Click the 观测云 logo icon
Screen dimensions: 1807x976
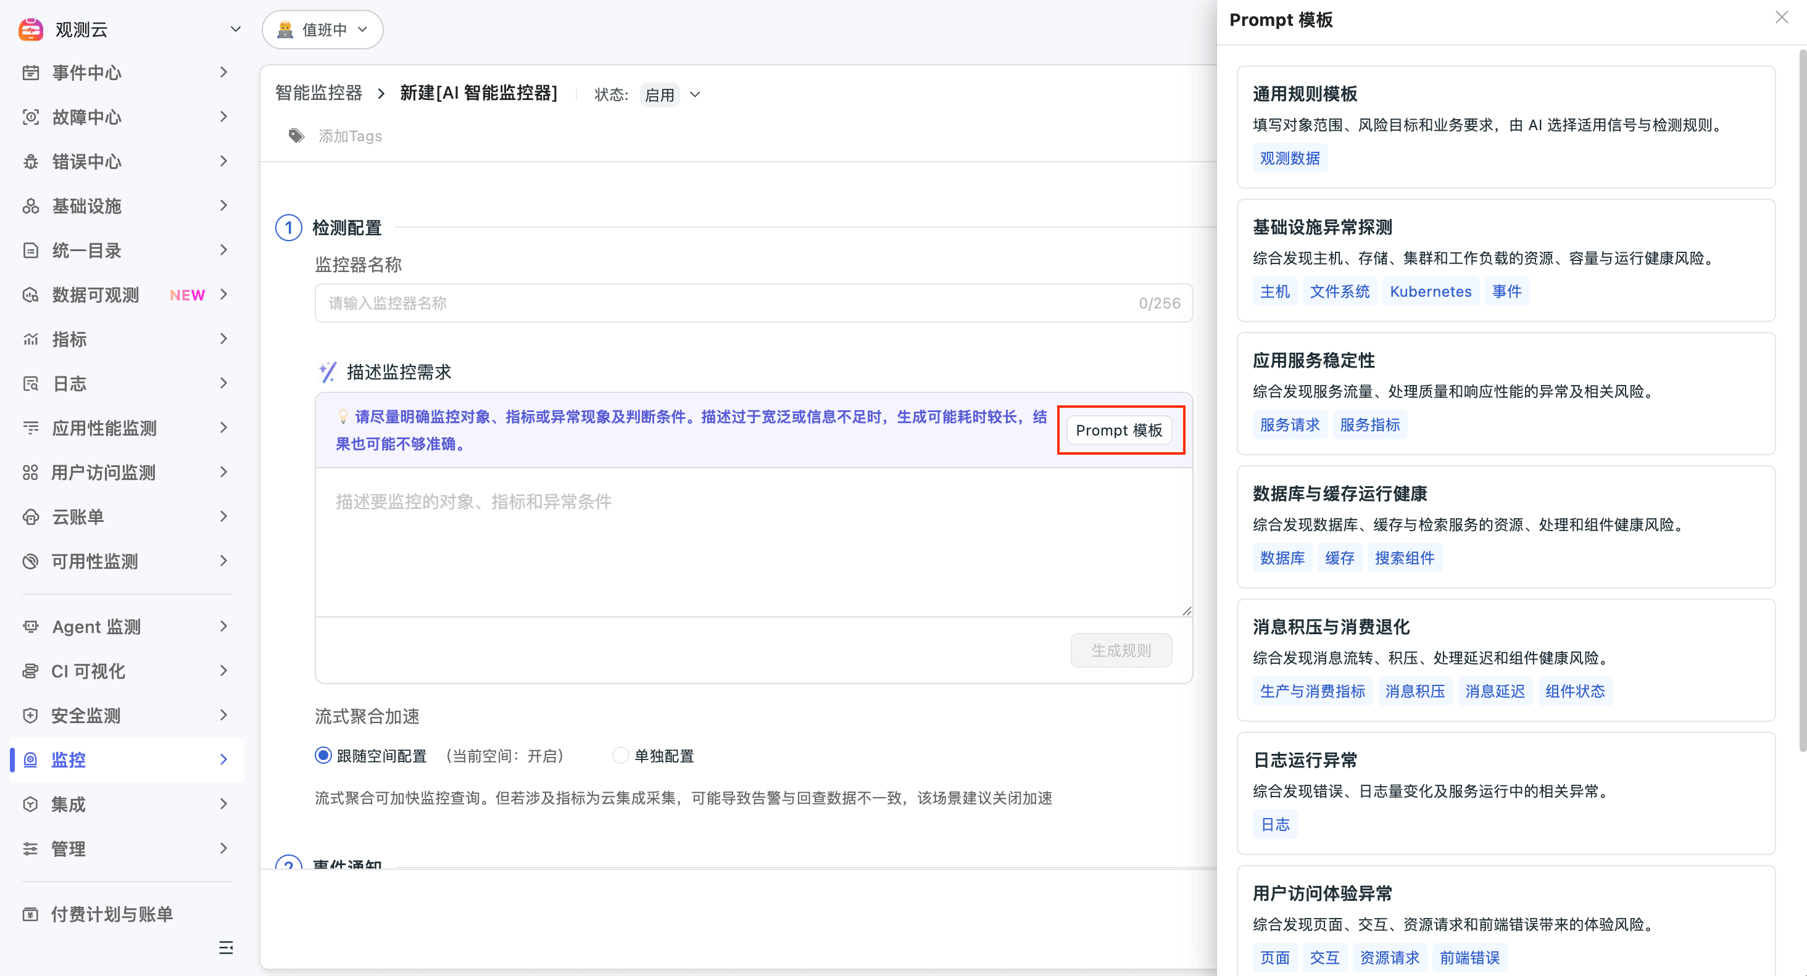31,30
